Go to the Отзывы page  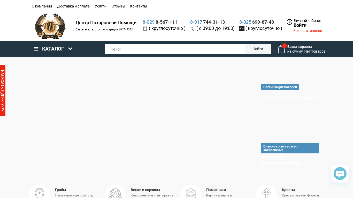(118, 6)
